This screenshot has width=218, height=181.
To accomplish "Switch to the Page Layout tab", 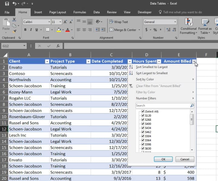I will pyautogui.click(x=58, y=12).
